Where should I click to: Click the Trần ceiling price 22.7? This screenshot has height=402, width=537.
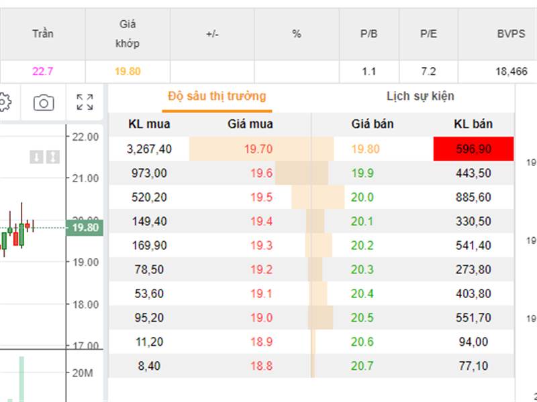[x=43, y=72]
